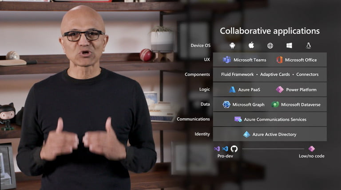Screen dimensions: 341x190
Task: Click the Microsoft Dataverse icon
Action: pos(275,105)
